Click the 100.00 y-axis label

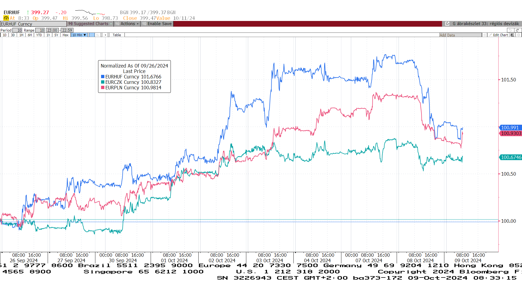tap(508, 221)
